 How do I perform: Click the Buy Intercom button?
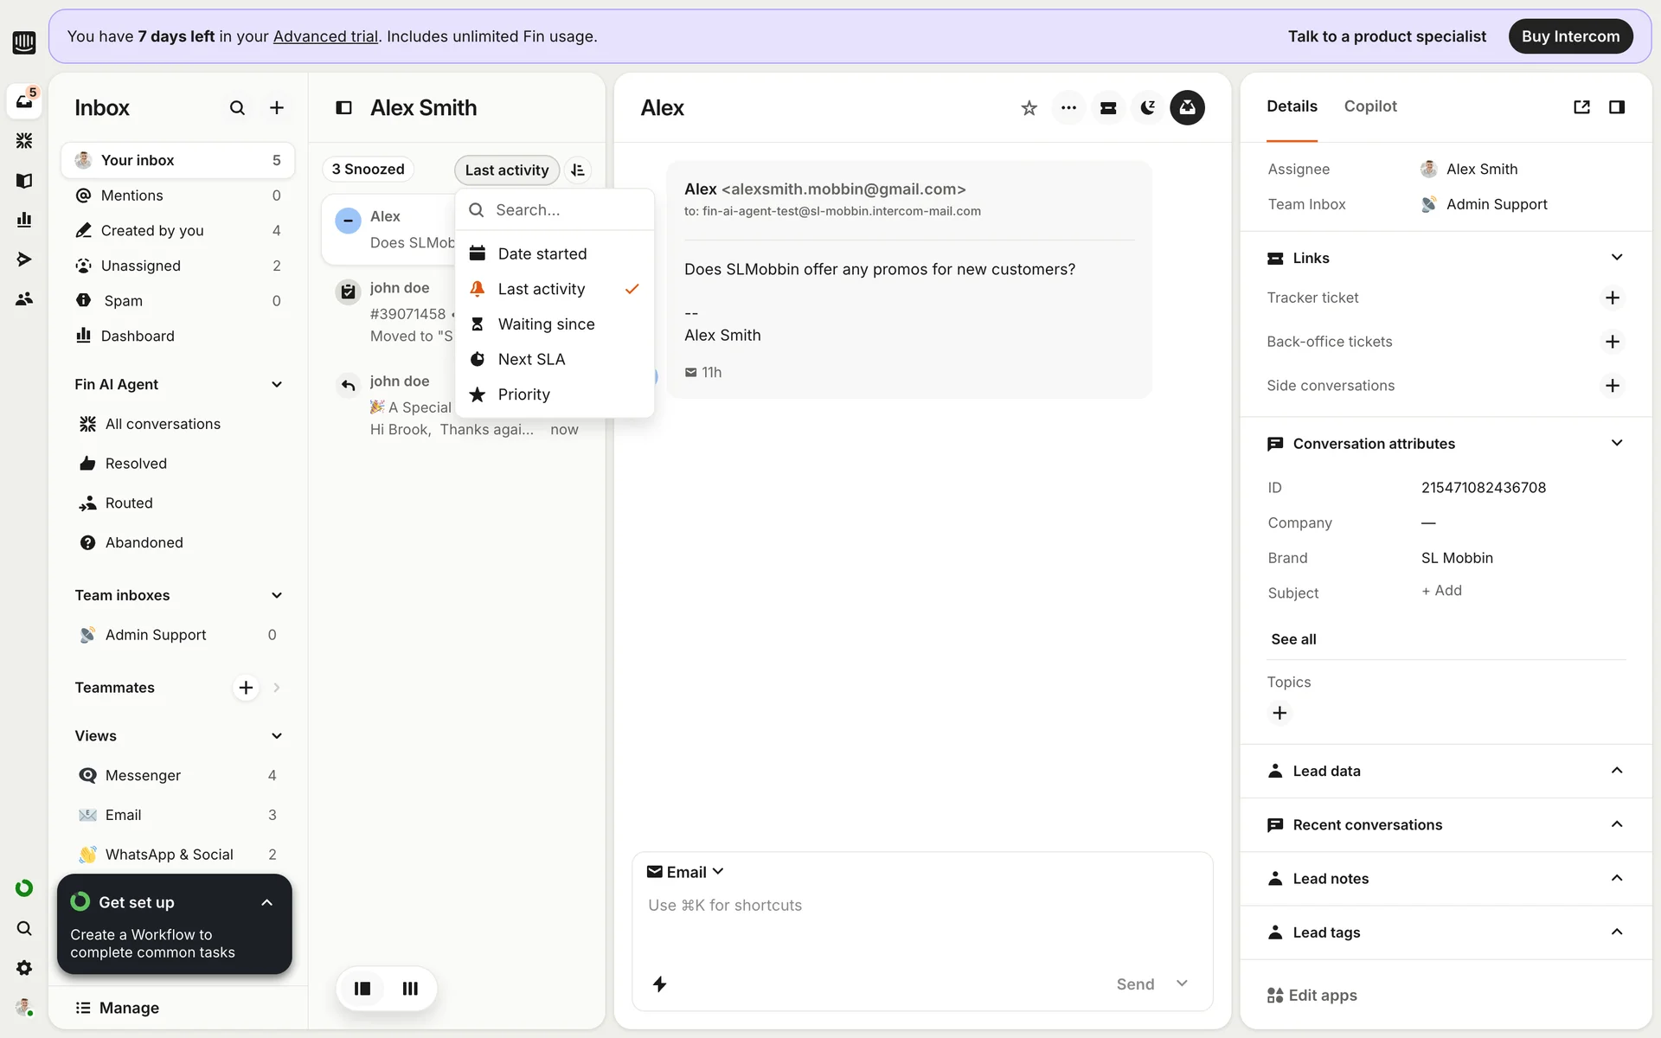coord(1569,36)
